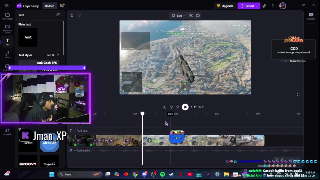Open YouTube from the taskbar
Viewport: 320px width, 180px height.
pyautogui.click(x=190, y=174)
